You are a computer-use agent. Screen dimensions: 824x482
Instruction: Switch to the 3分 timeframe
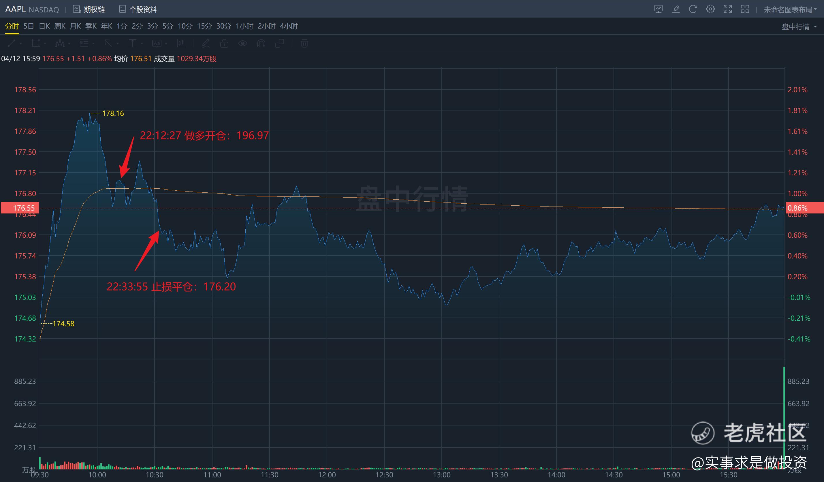153,26
